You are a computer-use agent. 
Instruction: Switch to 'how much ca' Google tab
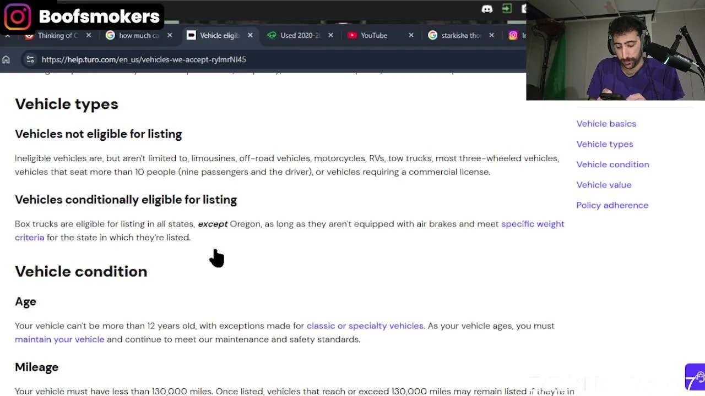pyautogui.click(x=139, y=35)
